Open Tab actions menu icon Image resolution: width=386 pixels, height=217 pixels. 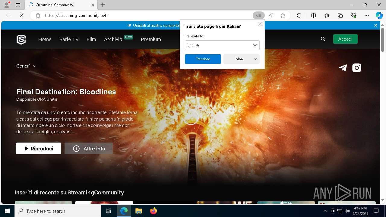(18, 5)
